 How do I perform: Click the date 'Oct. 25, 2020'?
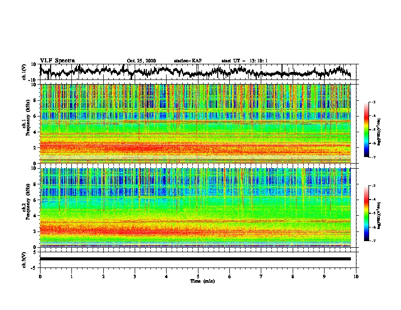click(141, 61)
